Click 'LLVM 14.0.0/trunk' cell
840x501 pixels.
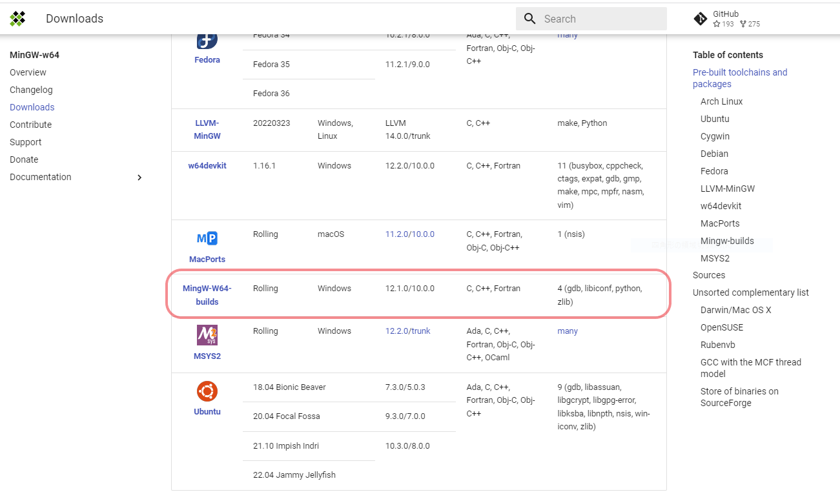(408, 129)
